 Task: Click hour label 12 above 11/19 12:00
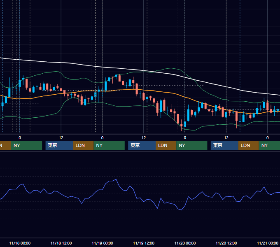click(144, 138)
